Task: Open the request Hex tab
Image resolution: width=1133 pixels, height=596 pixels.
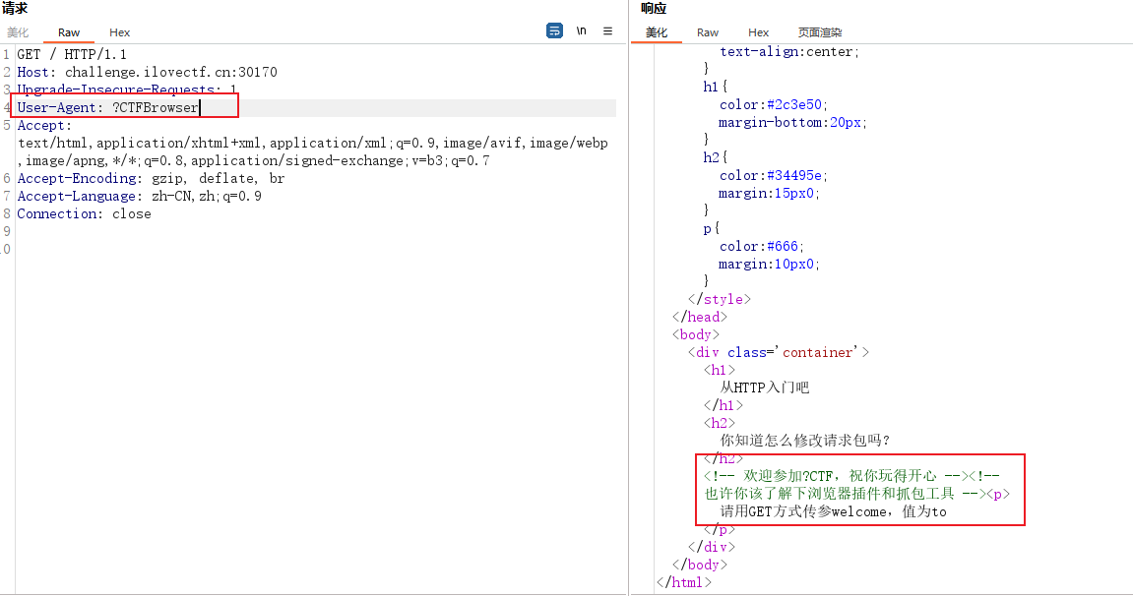Action: tap(119, 32)
